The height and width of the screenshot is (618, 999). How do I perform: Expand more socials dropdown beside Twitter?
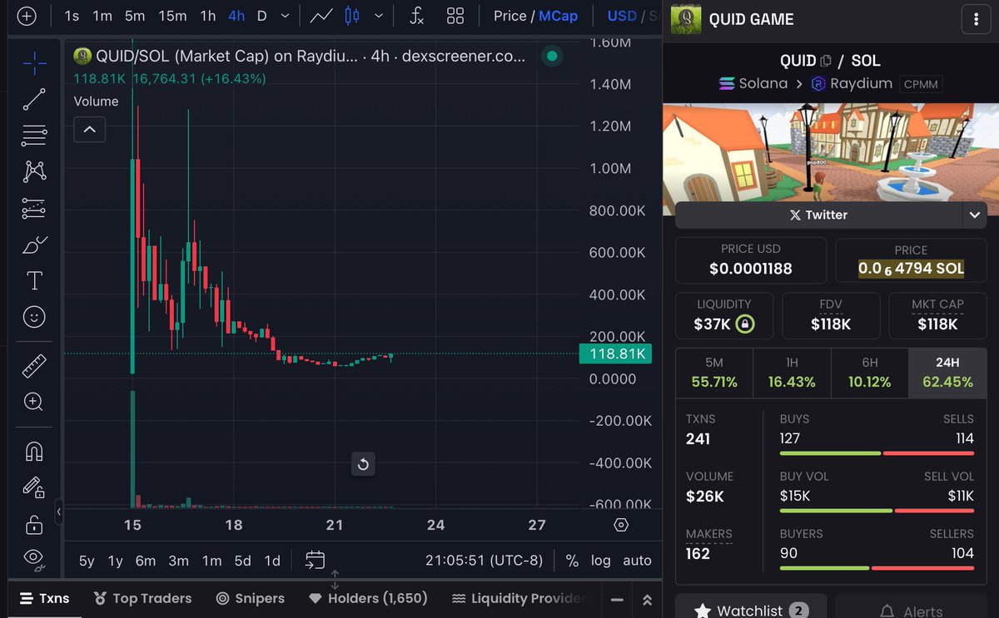pos(974,215)
